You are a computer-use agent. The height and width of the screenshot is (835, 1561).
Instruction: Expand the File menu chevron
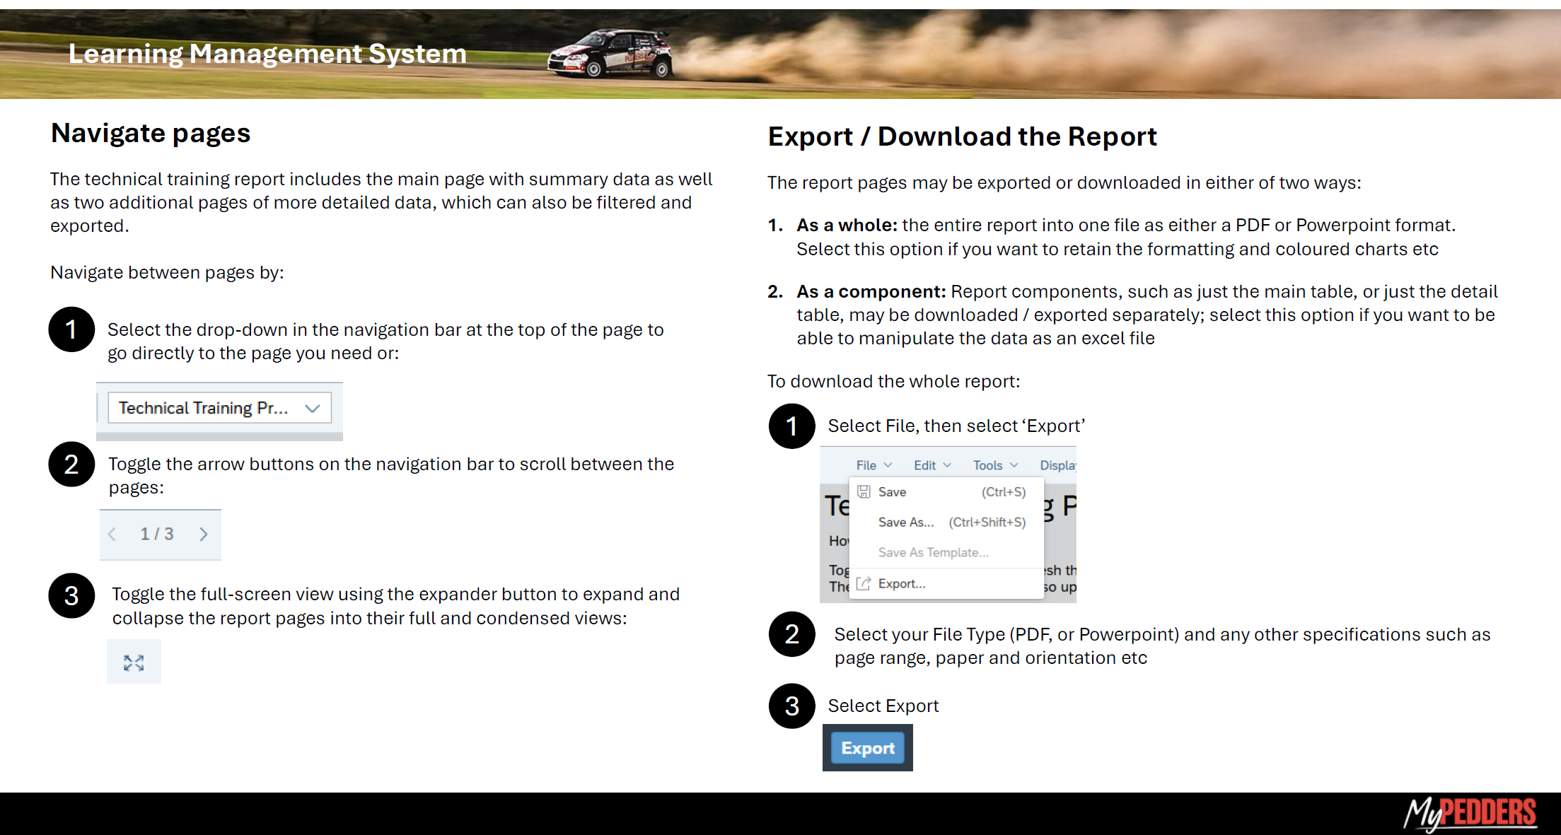pos(888,465)
